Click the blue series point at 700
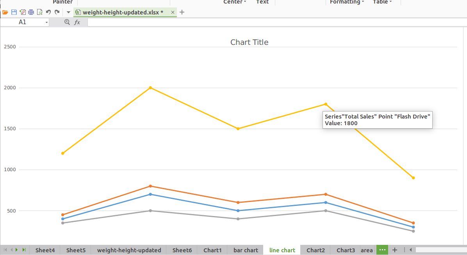Screen dimensions: 467x255 pos(150,194)
